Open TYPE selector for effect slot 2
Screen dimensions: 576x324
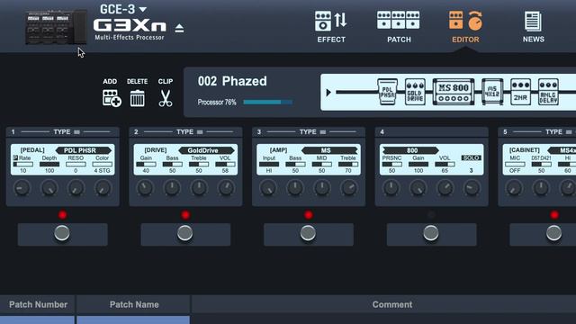(x=190, y=132)
